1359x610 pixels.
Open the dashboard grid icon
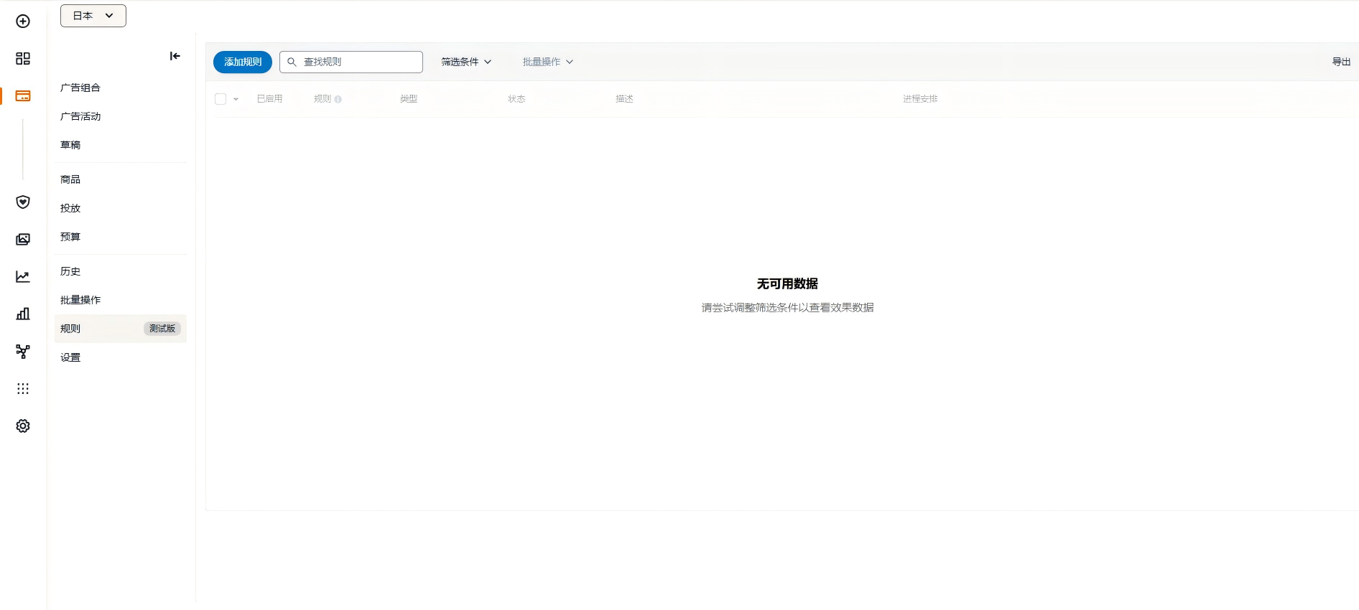23,59
